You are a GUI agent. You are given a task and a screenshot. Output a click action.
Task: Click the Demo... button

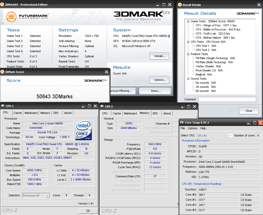pos(155,91)
